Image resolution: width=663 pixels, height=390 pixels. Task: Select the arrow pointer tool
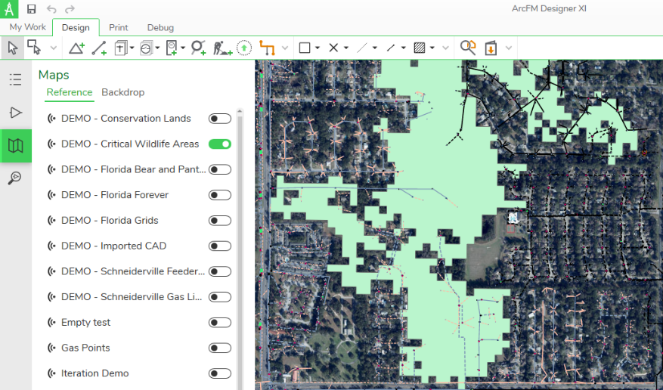[x=13, y=48]
